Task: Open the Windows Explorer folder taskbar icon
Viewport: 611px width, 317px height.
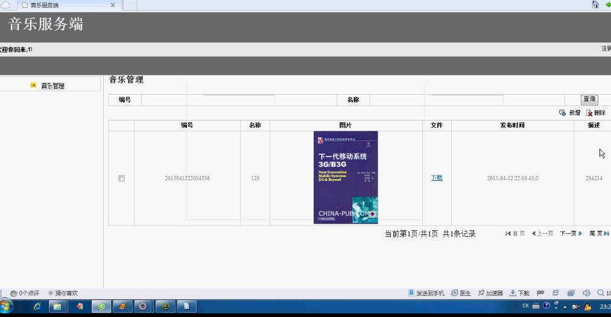Action: [x=57, y=307]
